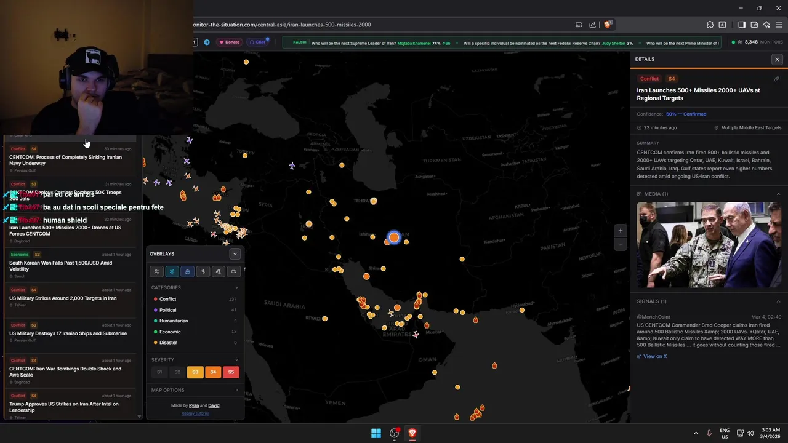Open the media photo thumbnail
The width and height of the screenshot is (788, 443).
[x=709, y=245]
